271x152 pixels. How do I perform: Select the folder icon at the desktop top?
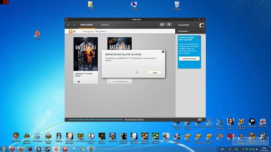pos(91,5)
